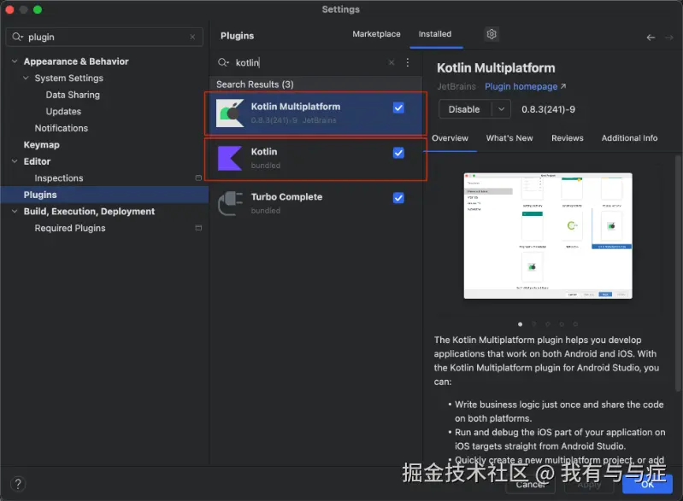Click the Disable plugin button
683x501 pixels.
click(x=465, y=109)
